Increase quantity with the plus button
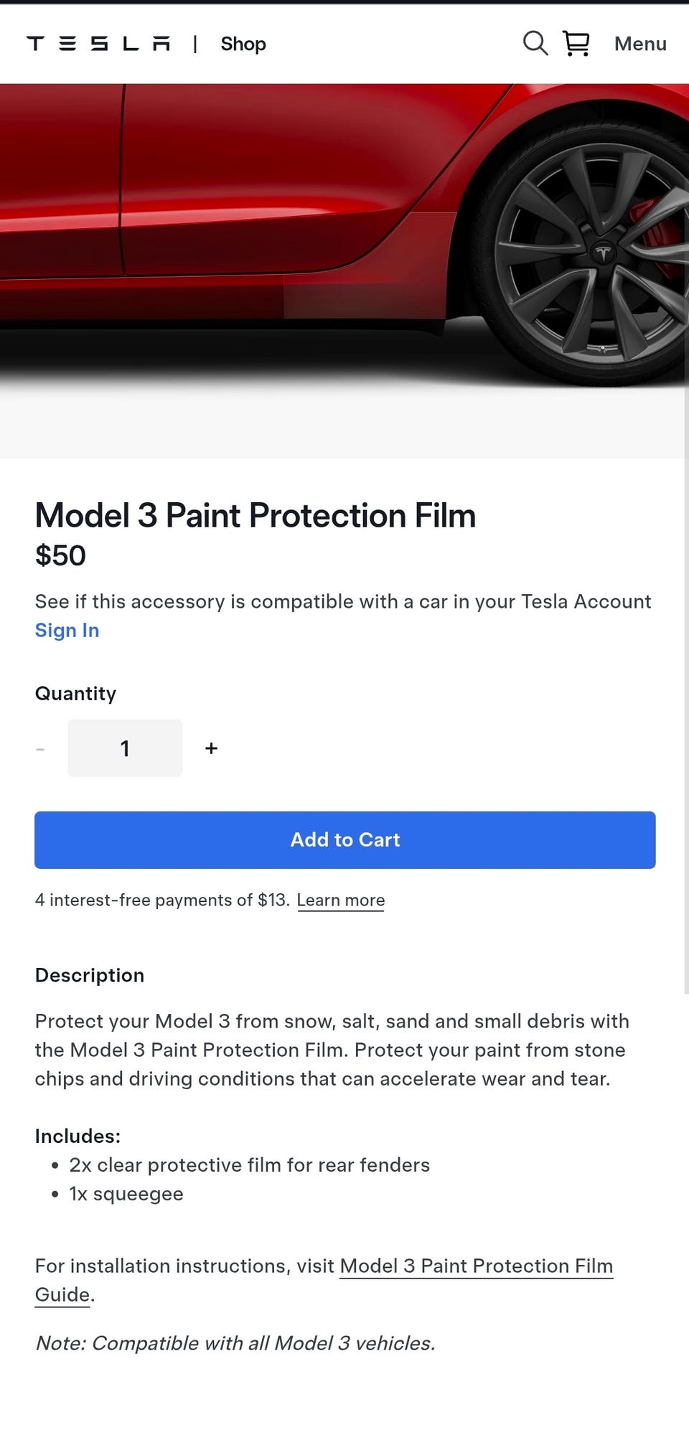This screenshot has width=689, height=1440. click(x=211, y=748)
